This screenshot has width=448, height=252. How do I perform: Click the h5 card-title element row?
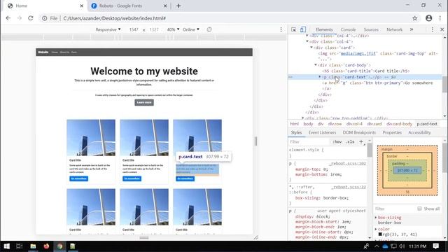click(365, 71)
